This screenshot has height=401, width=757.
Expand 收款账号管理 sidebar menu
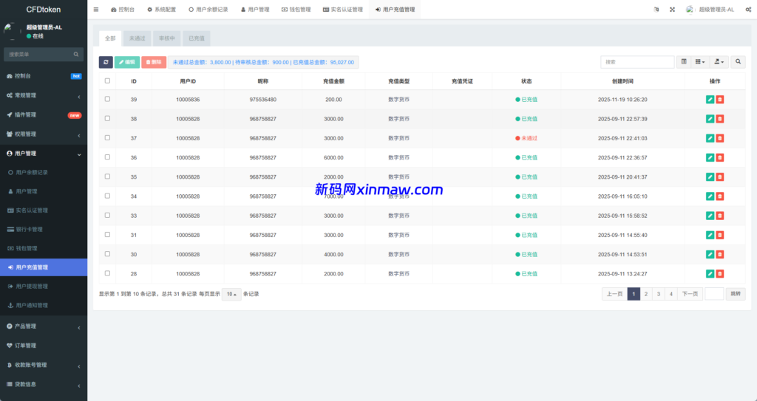tap(44, 365)
